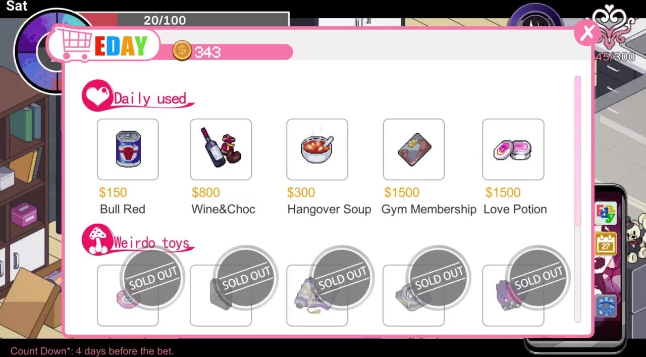Select the Bull Red energy drink item
The width and height of the screenshot is (646, 357).
point(128,149)
